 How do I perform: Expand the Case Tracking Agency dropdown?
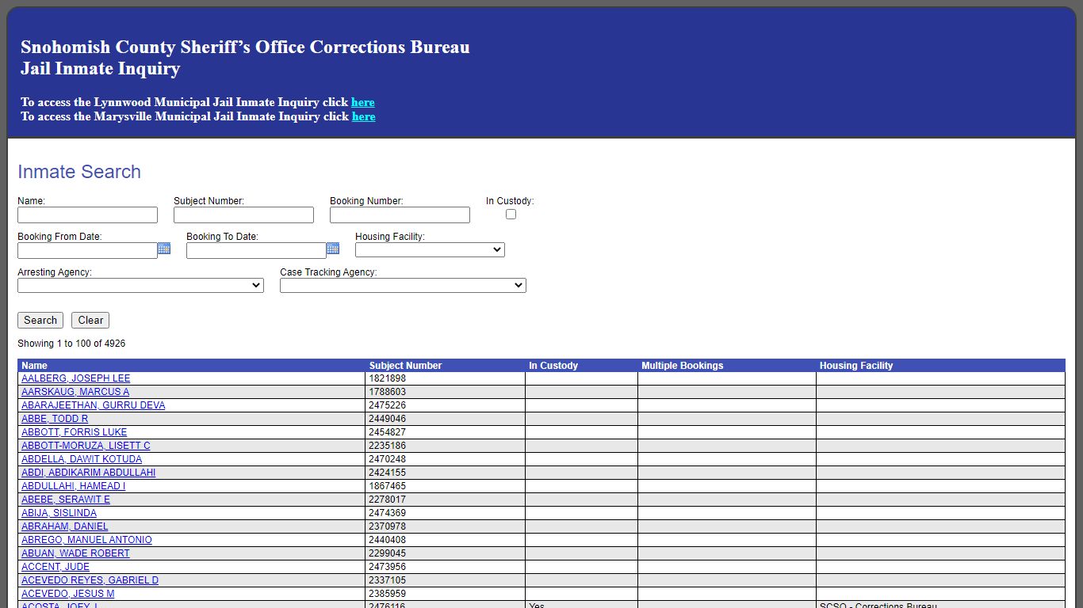[x=403, y=285]
